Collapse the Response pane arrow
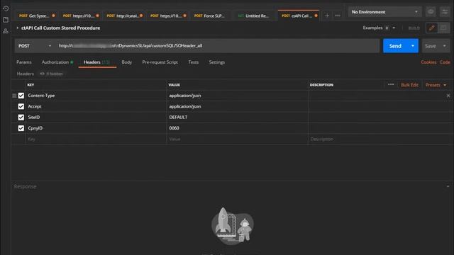Screen dimensions: 454x255 448,186
